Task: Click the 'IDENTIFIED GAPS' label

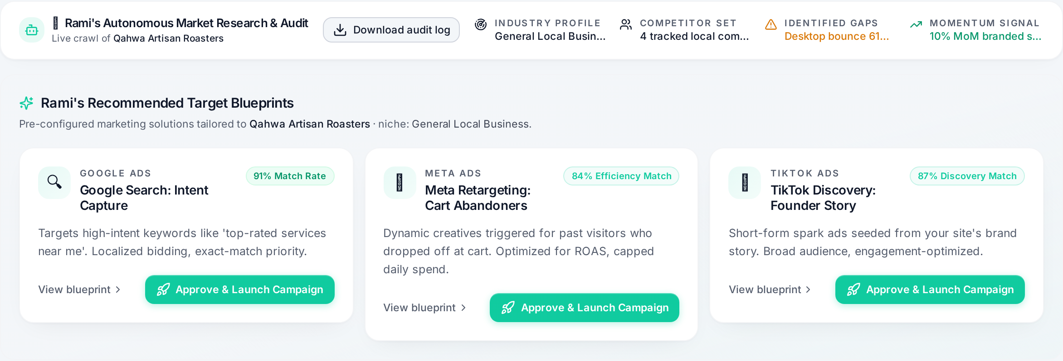Action: 831,23
